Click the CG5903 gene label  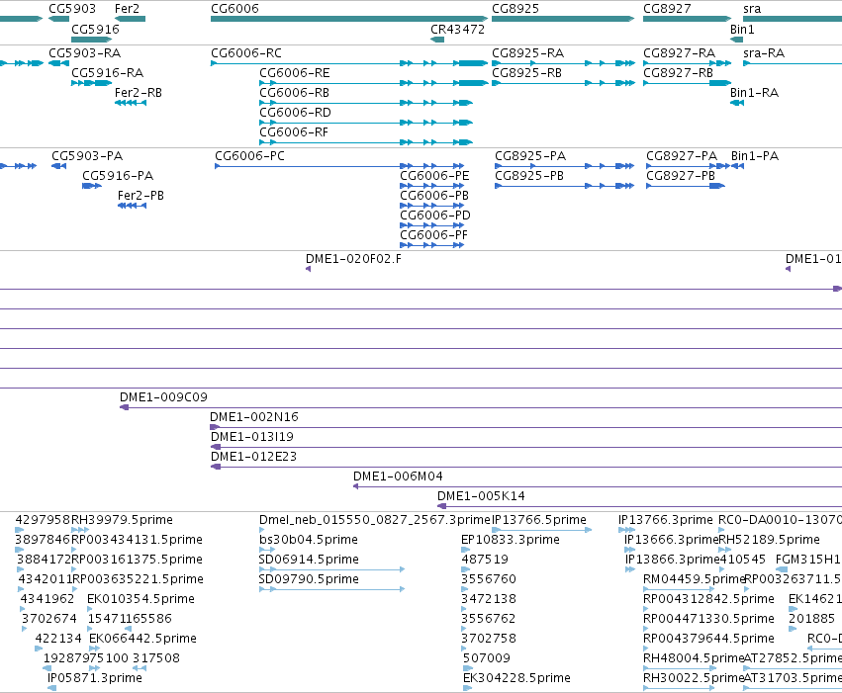[x=72, y=9]
